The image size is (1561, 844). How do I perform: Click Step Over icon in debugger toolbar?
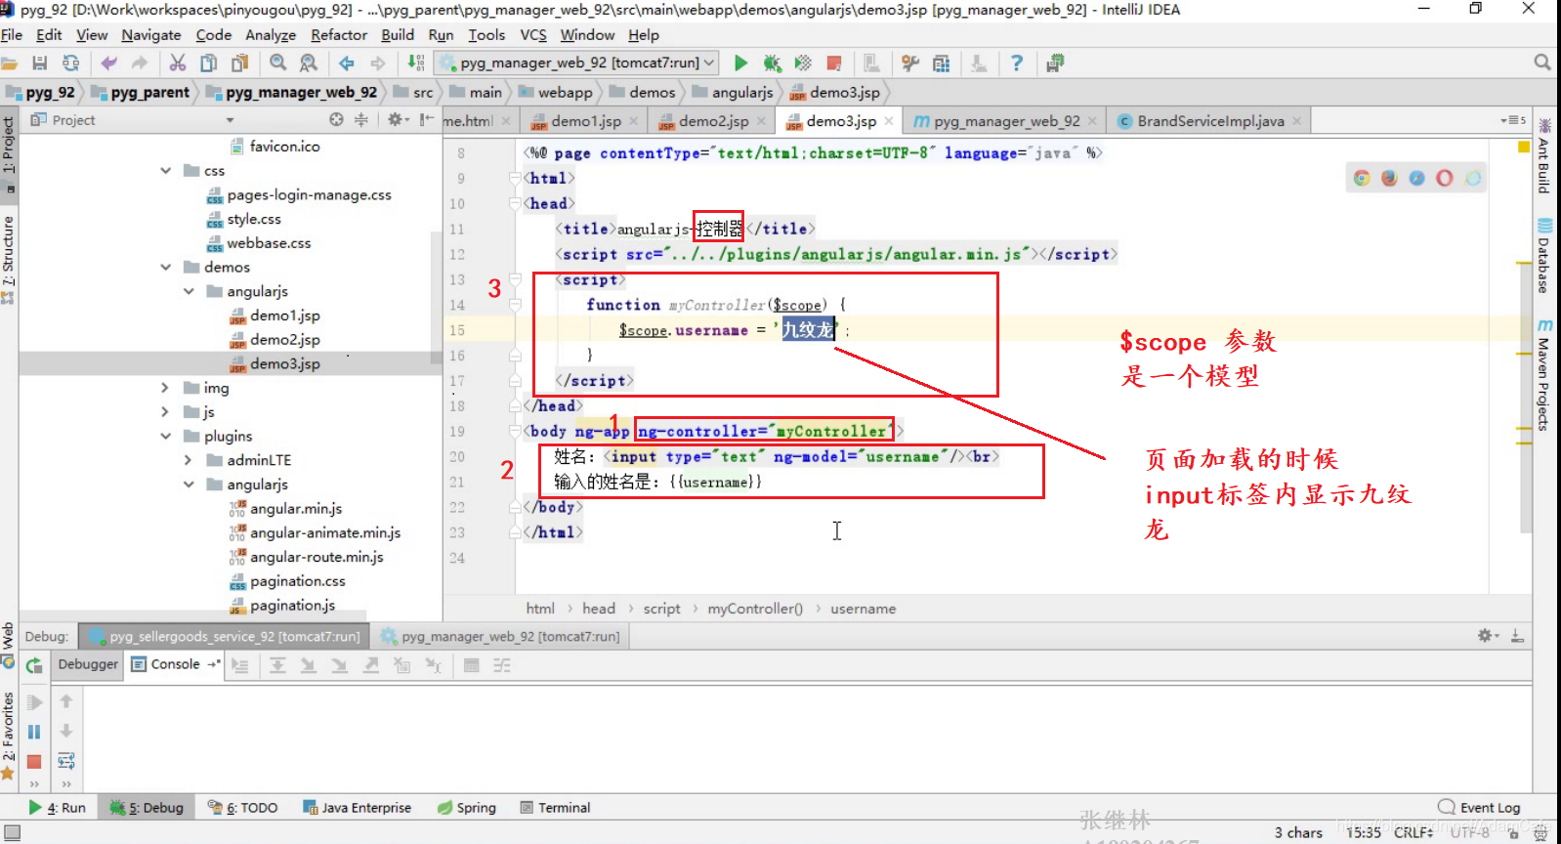pos(277,665)
